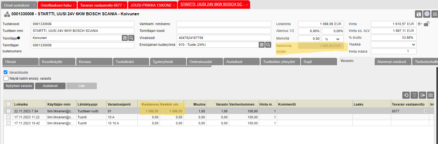Open the Ominaisuudet tab
Screen dimensions: 438x144
coord(205,62)
